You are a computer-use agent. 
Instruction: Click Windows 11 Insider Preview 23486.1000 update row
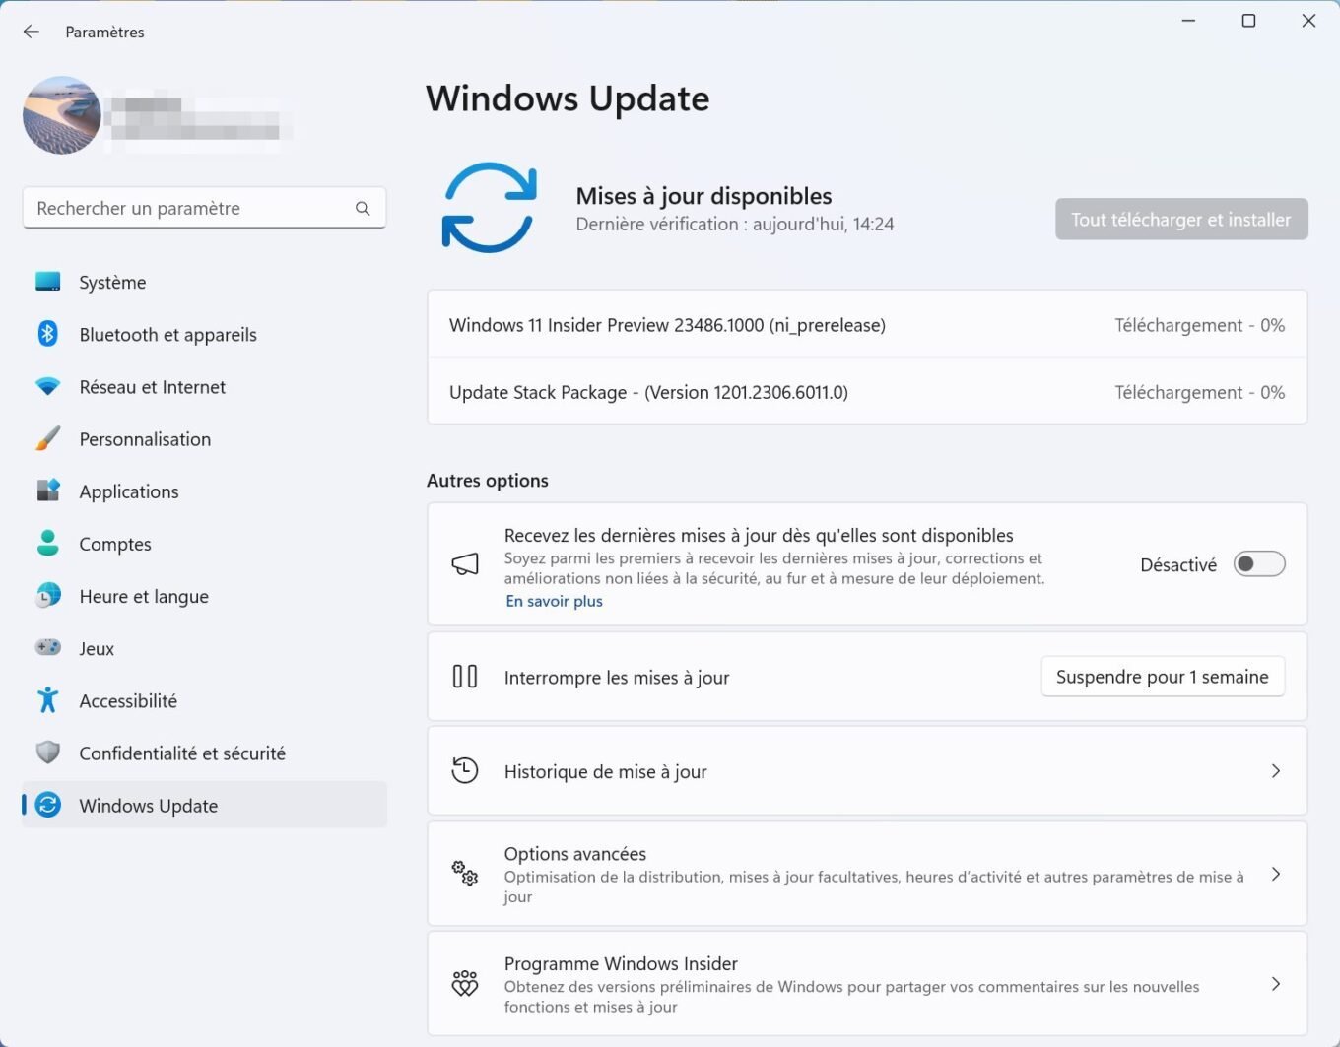tap(867, 324)
